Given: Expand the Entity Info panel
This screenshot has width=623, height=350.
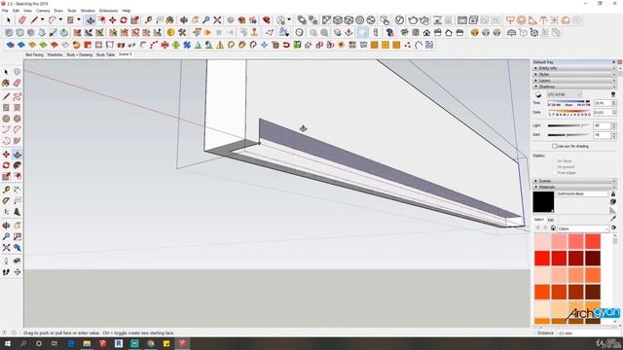Looking at the screenshot, I should click(573, 68).
